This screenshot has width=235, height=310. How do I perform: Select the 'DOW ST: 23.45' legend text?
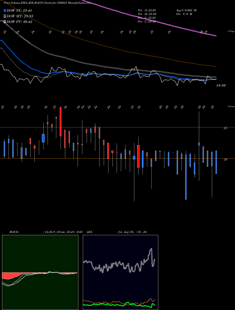pyautogui.click(x=19, y=10)
